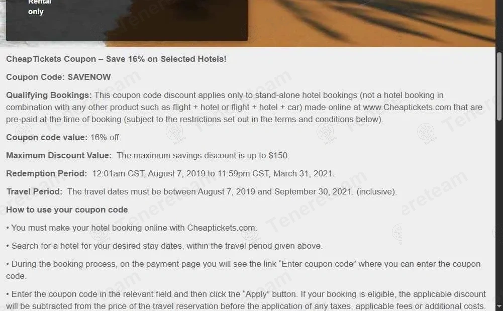Click the 'Rental only' label text
This screenshot has width=503, height=311.
point(36,7)
